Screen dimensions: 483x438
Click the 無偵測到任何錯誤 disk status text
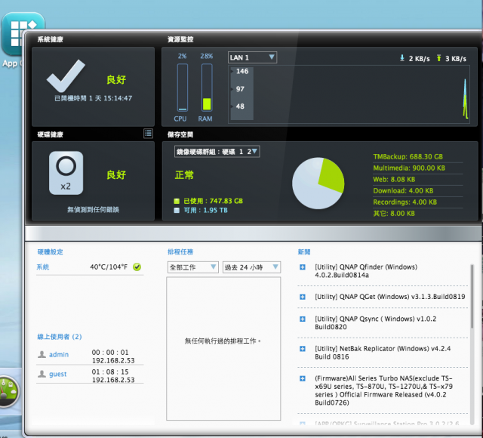93,210
